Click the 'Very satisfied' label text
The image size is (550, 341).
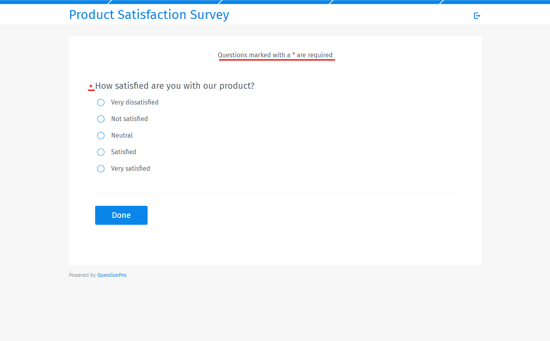tap(130, 168)
